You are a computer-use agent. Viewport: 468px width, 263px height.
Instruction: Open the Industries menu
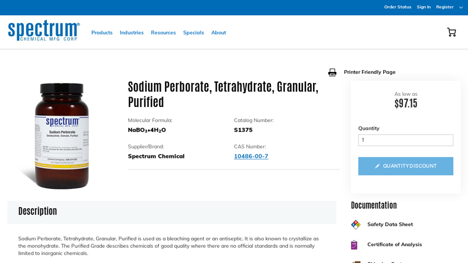pyautogui.click(x=132, y=33)
